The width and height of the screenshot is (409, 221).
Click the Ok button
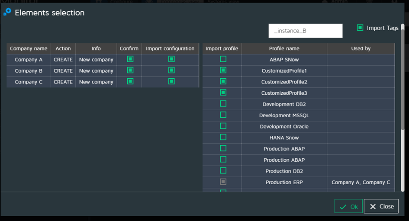click(x=348, y=207)
